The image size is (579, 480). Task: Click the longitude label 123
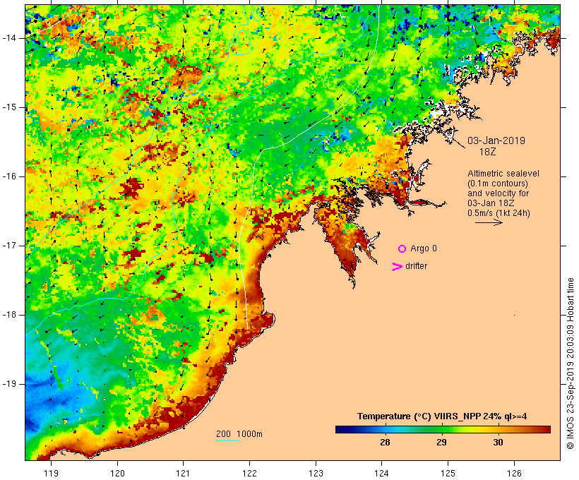316,473
